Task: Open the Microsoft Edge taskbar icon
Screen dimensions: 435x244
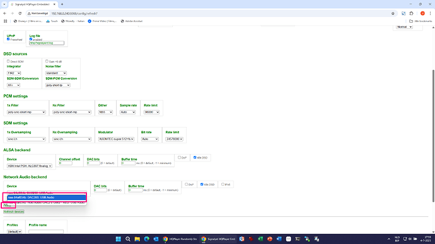Action: coord(146,239)
